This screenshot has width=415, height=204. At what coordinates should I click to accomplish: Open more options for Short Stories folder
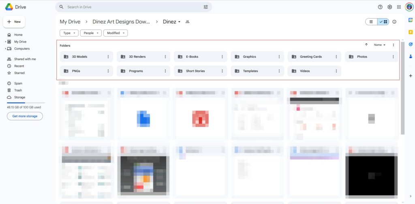pos(222,71)
